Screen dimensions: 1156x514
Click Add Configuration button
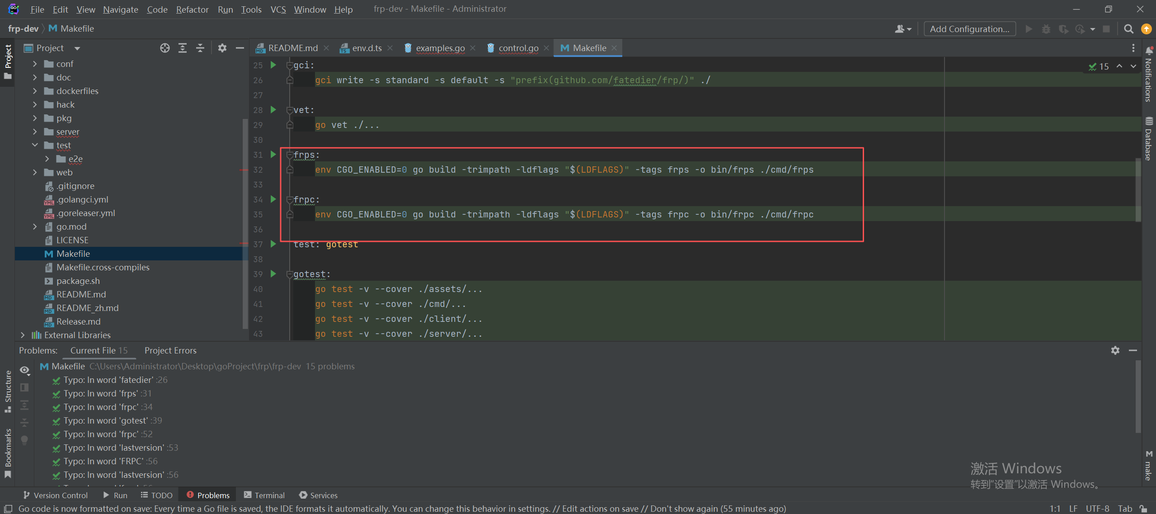[x=969, y=29]
